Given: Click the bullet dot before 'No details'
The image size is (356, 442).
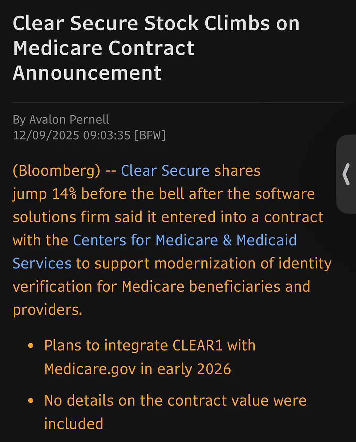Looking at the screenshot, I should click(31, 401).
